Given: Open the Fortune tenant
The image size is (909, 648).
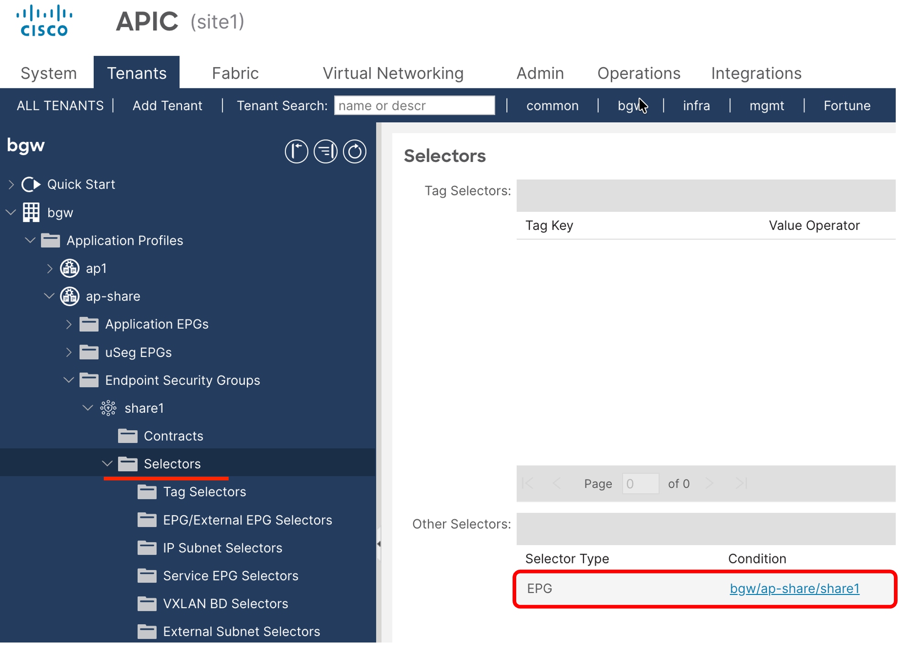Looking at the screenshot, I should (x=847, y=106).
